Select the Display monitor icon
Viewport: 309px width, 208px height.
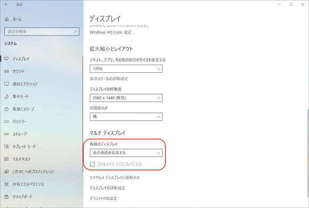(x=6, y=59)
